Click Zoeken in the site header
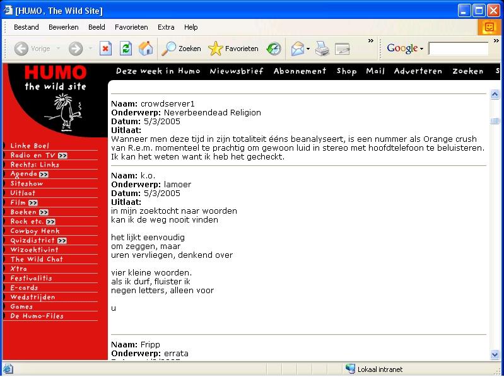Image resolution: width=504 pixels, height=377 pixels. coord(468,71)
